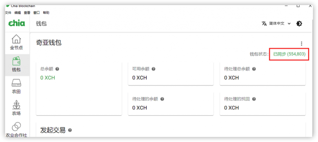Click help icon beside 可用余额
318x142 pixels.
[x=153, y=69]
